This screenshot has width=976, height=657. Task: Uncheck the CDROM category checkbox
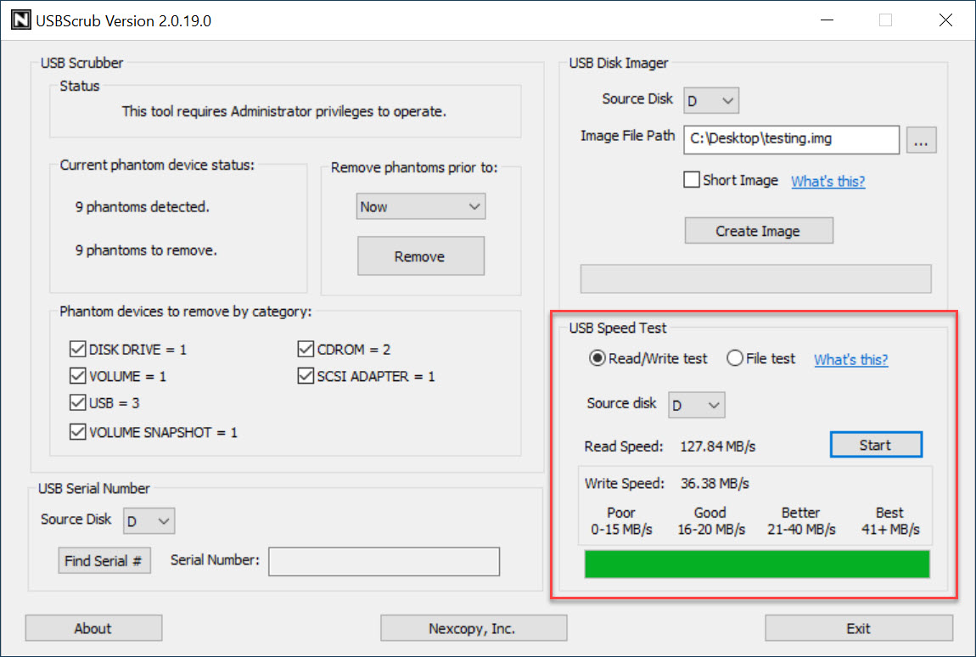[306, 349]
